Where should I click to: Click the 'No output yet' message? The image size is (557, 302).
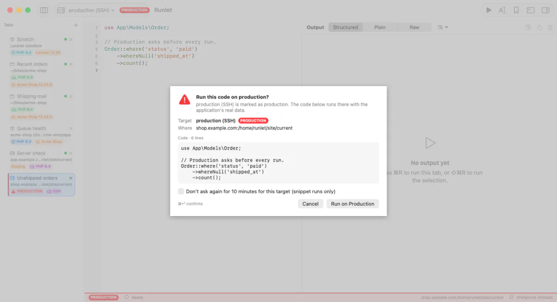(x=430, y=163)
